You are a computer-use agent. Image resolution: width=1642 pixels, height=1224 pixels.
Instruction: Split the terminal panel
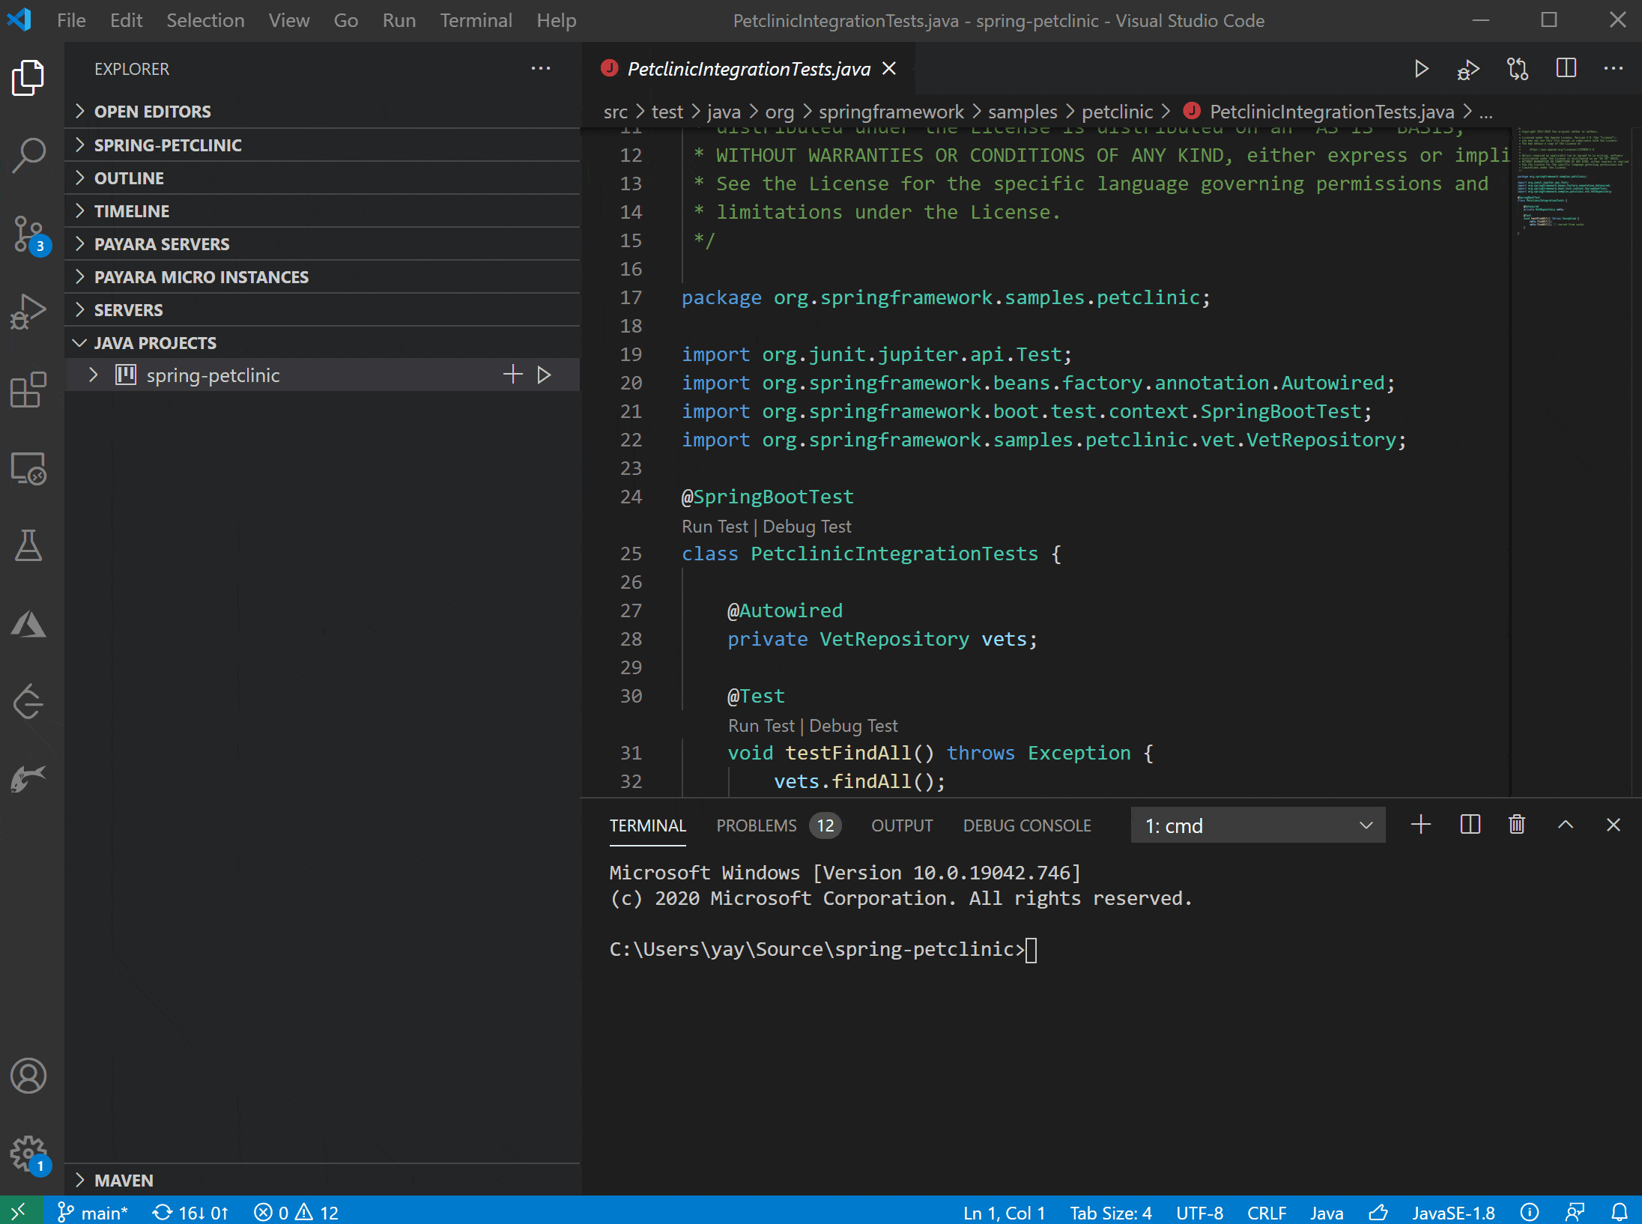(1470, 825)
